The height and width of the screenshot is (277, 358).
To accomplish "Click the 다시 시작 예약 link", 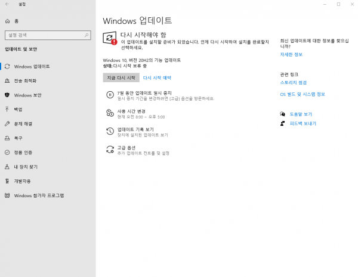I will (157, 78).
